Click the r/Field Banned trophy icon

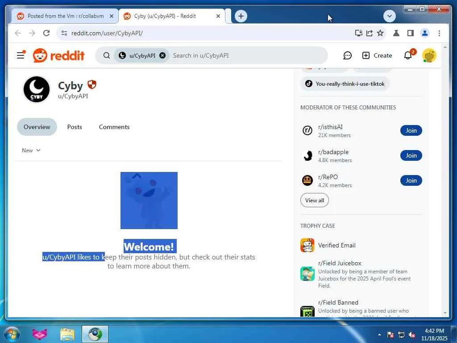coord(307,311)
